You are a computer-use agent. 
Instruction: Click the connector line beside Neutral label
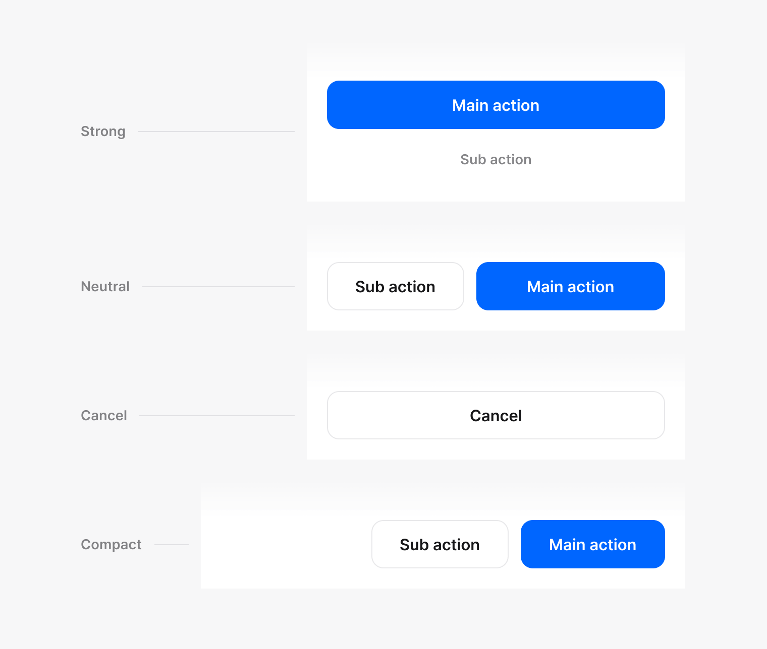point(218,287)
